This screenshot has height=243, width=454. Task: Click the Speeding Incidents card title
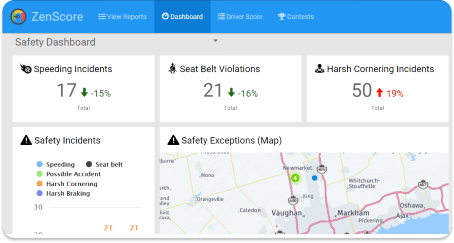(x=73, y=69)
